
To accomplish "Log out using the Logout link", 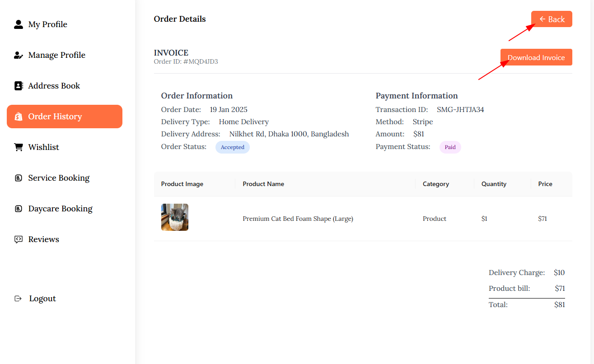I will click(42, 299).
